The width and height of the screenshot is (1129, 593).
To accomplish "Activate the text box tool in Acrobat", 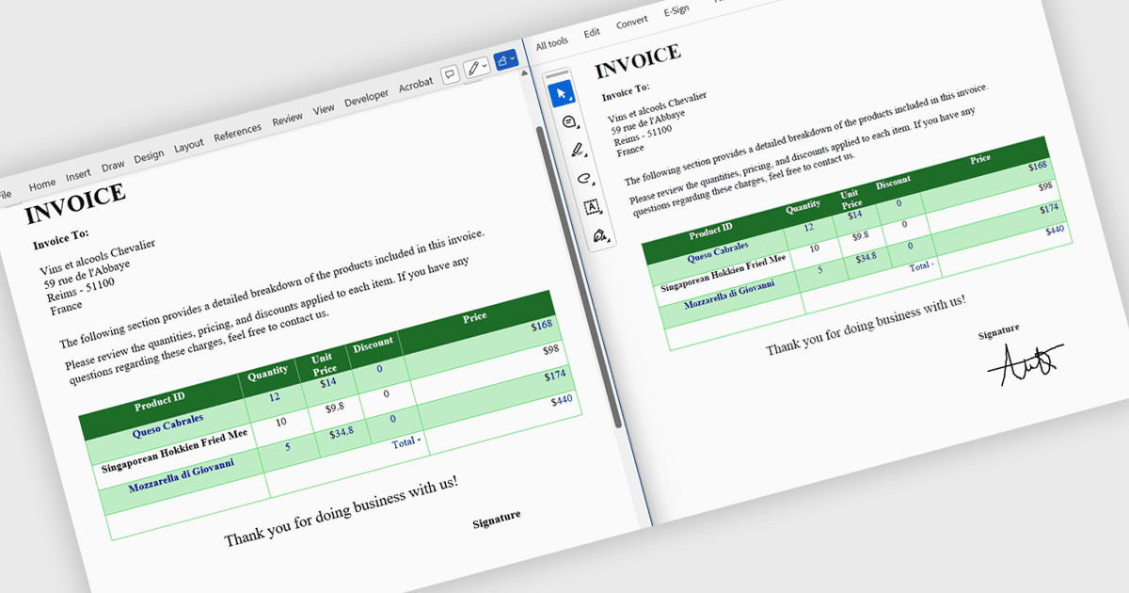I will pyautogui.click(x=592, y=207).
